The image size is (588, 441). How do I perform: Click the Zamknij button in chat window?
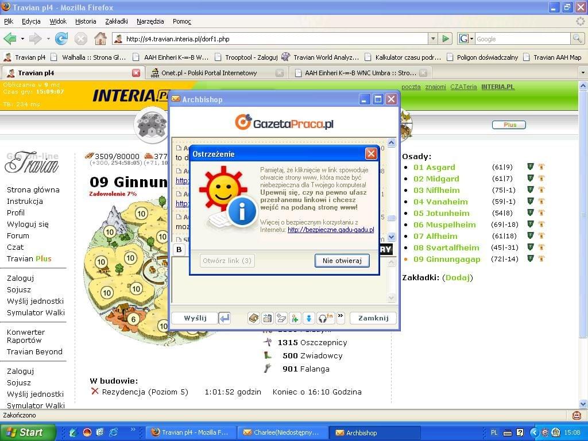point(373,318)
